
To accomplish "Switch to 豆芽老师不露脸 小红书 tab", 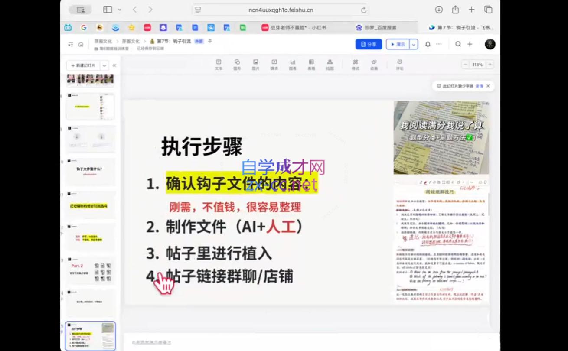I will click(x=293, y=27).
